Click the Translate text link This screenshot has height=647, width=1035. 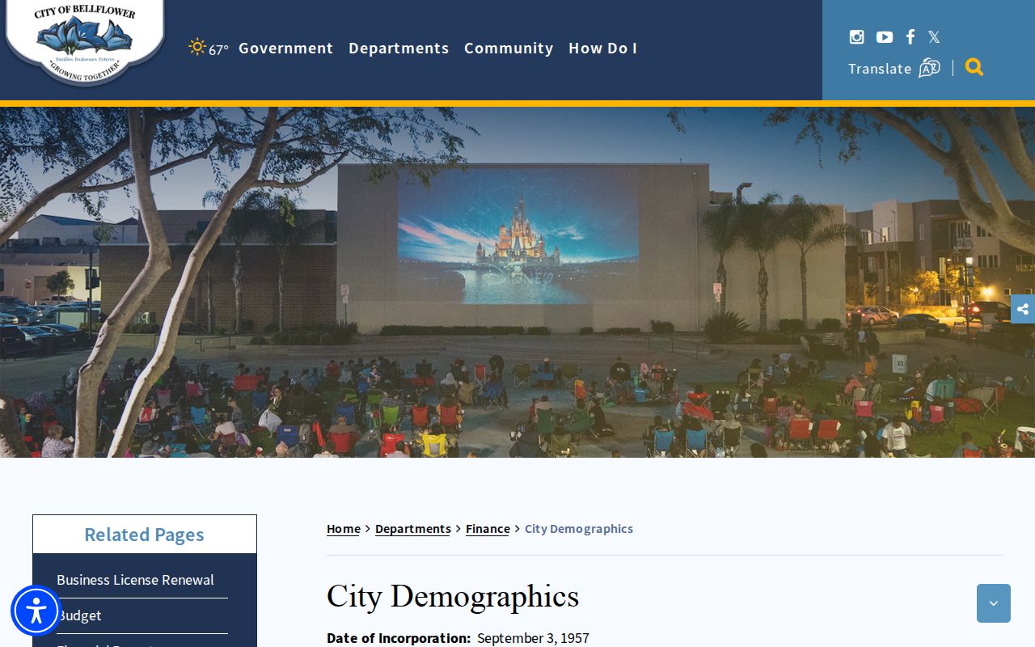[x=880, y=69]
